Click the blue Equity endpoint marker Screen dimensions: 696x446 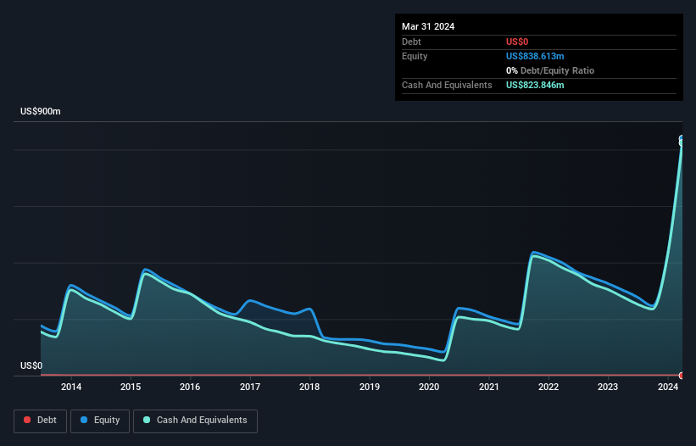click(x=682, y=138)
